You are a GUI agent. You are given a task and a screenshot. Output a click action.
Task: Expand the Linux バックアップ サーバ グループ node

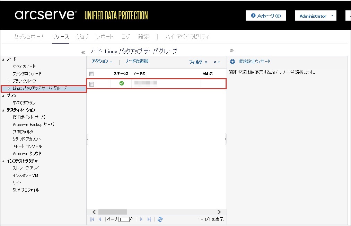coord(9,88)
